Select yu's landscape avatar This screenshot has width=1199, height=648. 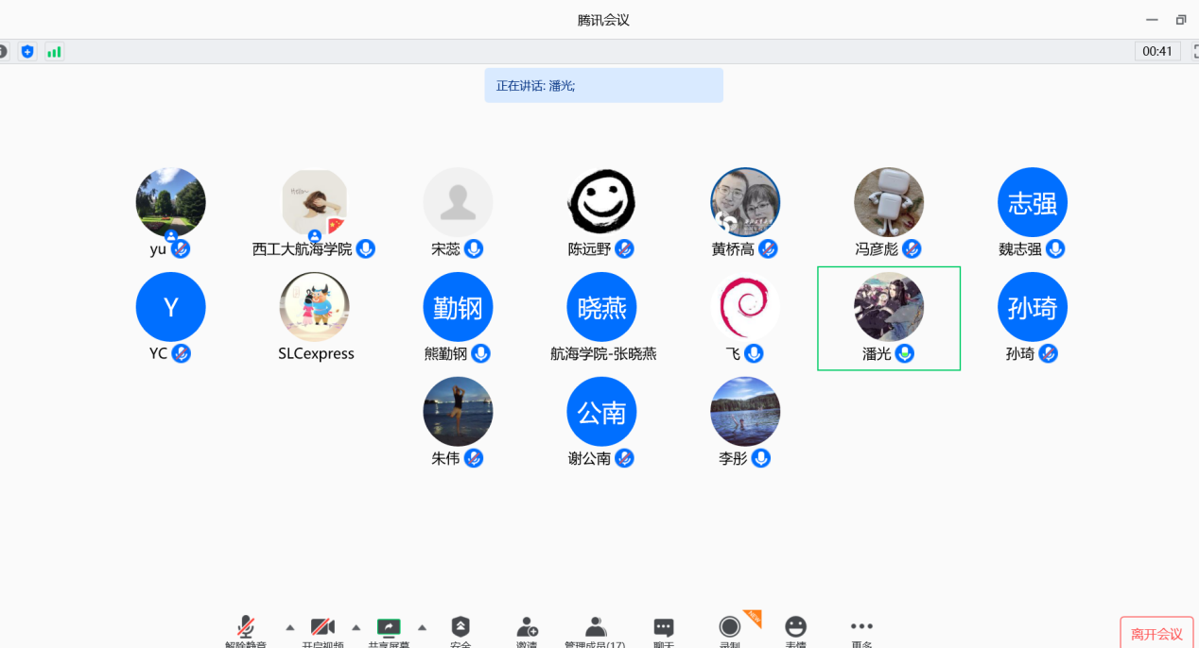point(171,202)
